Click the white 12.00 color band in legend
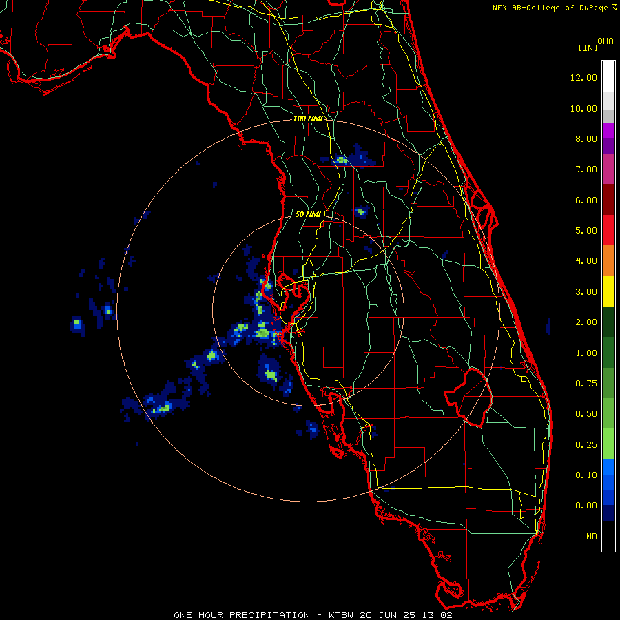 click(608, 77)
